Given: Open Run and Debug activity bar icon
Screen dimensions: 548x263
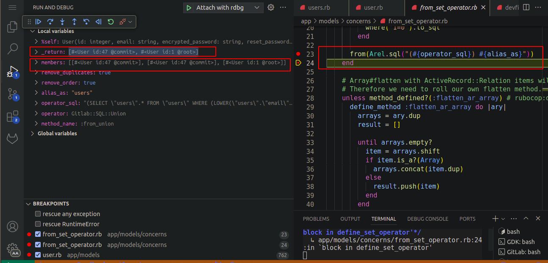Looking at the screenshot, I should coord(12,71).
